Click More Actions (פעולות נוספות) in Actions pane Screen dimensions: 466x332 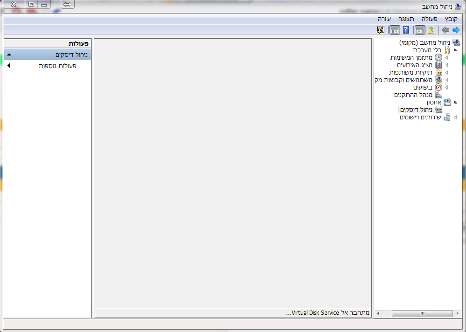(x=57, y=66)
